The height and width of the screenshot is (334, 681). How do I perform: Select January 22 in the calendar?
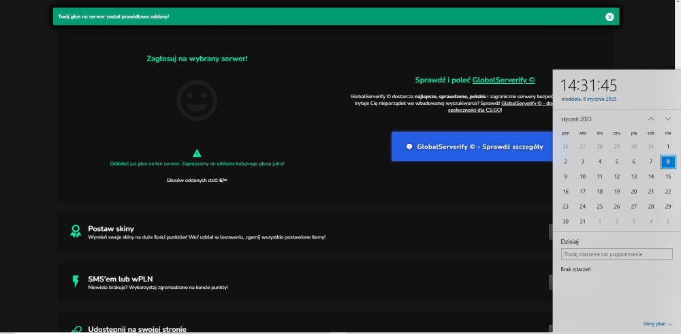tap(668, 192)
